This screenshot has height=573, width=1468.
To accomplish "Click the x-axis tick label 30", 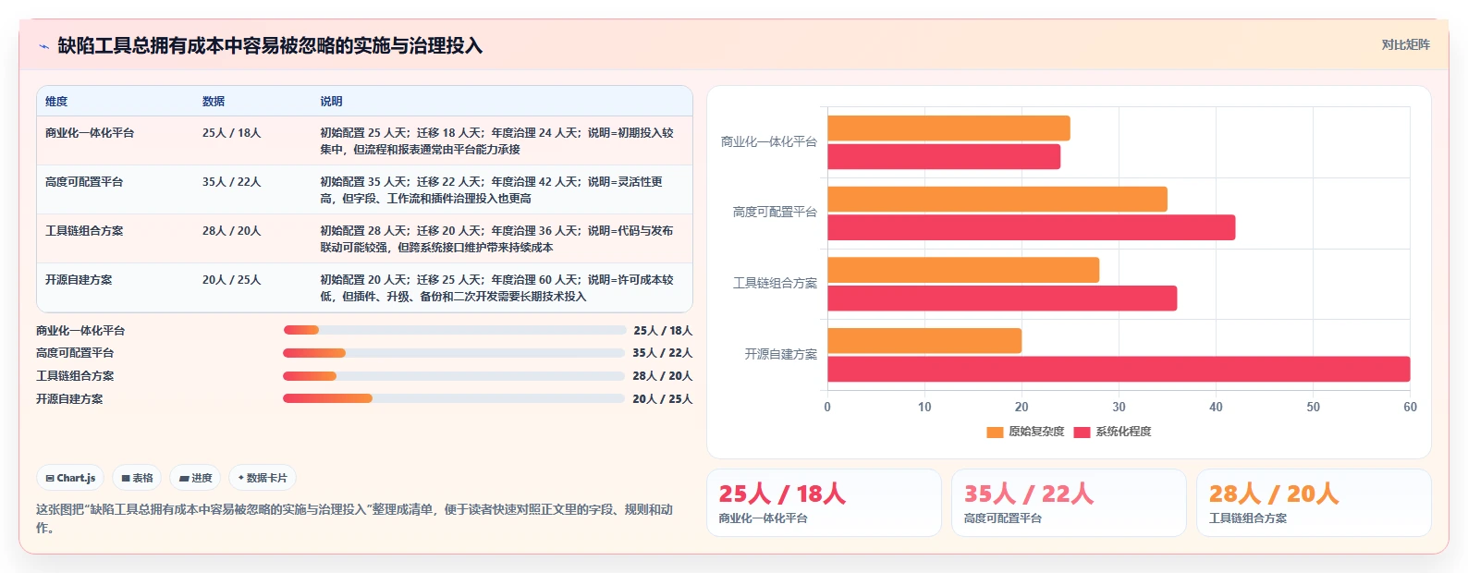I will pos(1119,407).
